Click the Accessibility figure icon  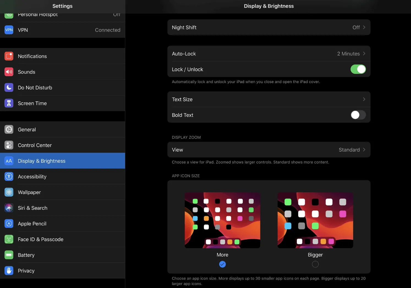[x=9, y=176]
